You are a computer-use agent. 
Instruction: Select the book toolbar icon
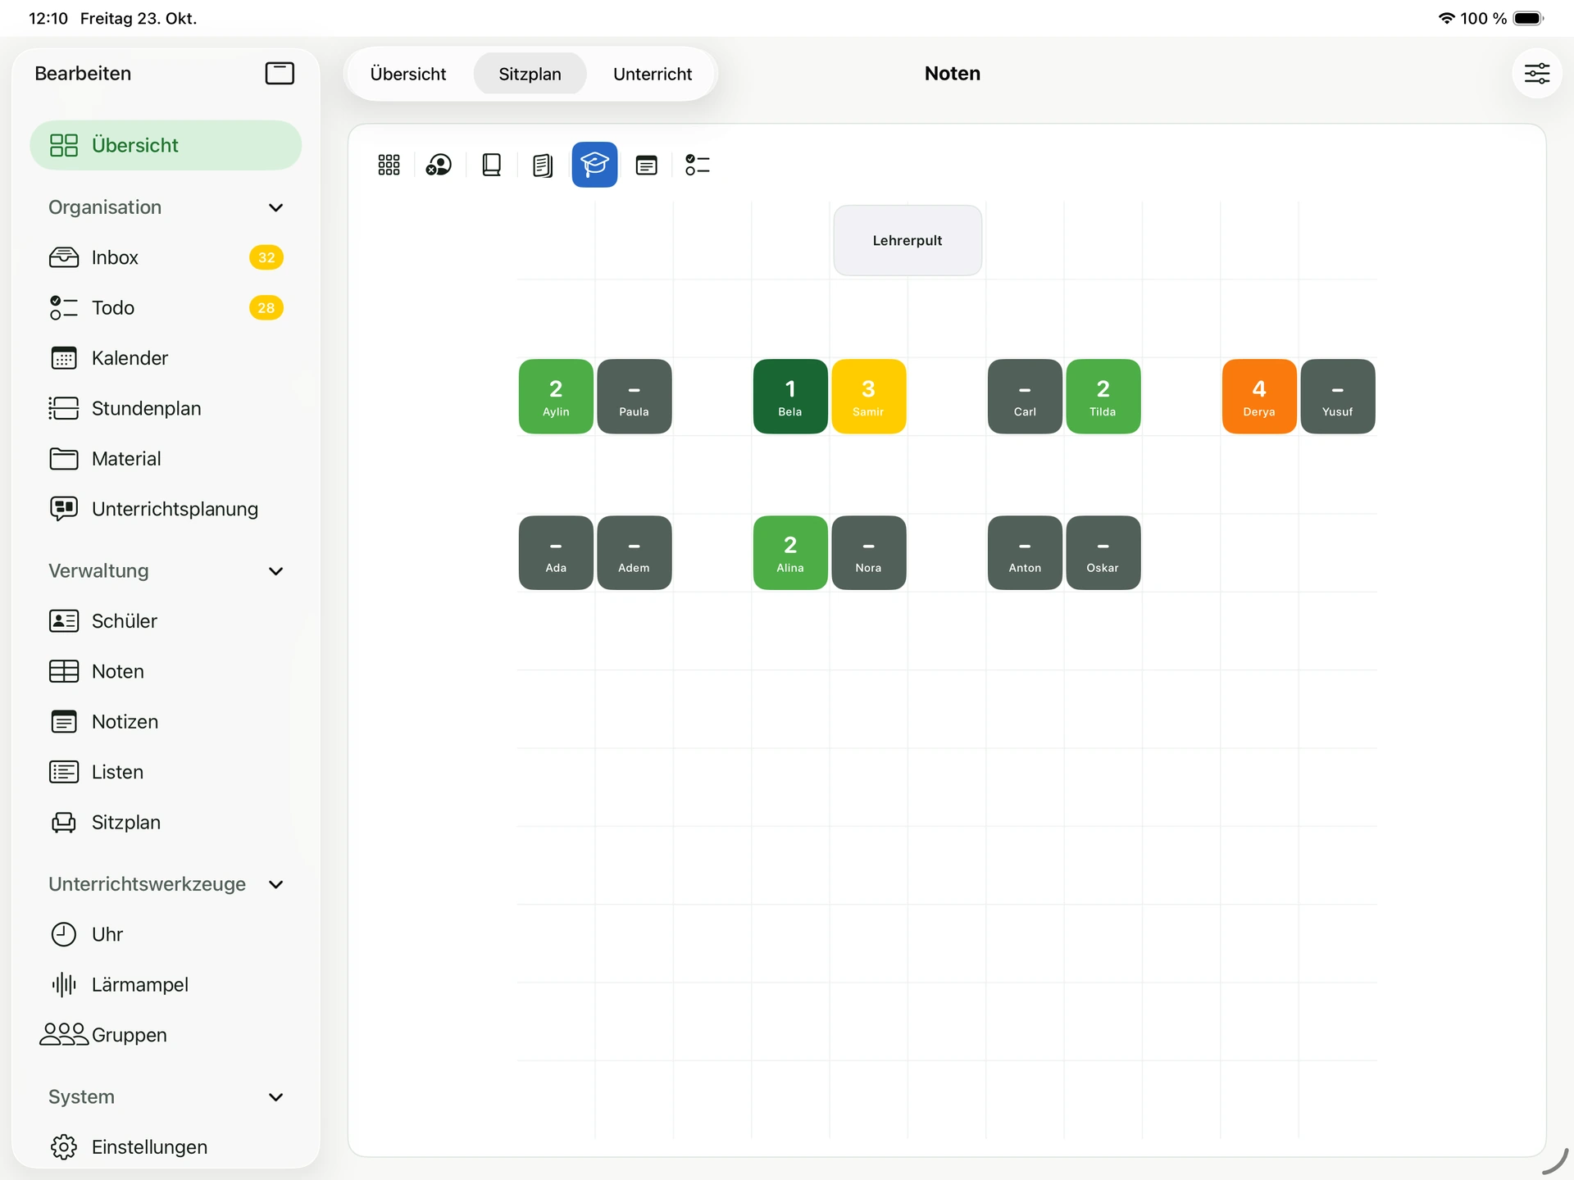492,165
